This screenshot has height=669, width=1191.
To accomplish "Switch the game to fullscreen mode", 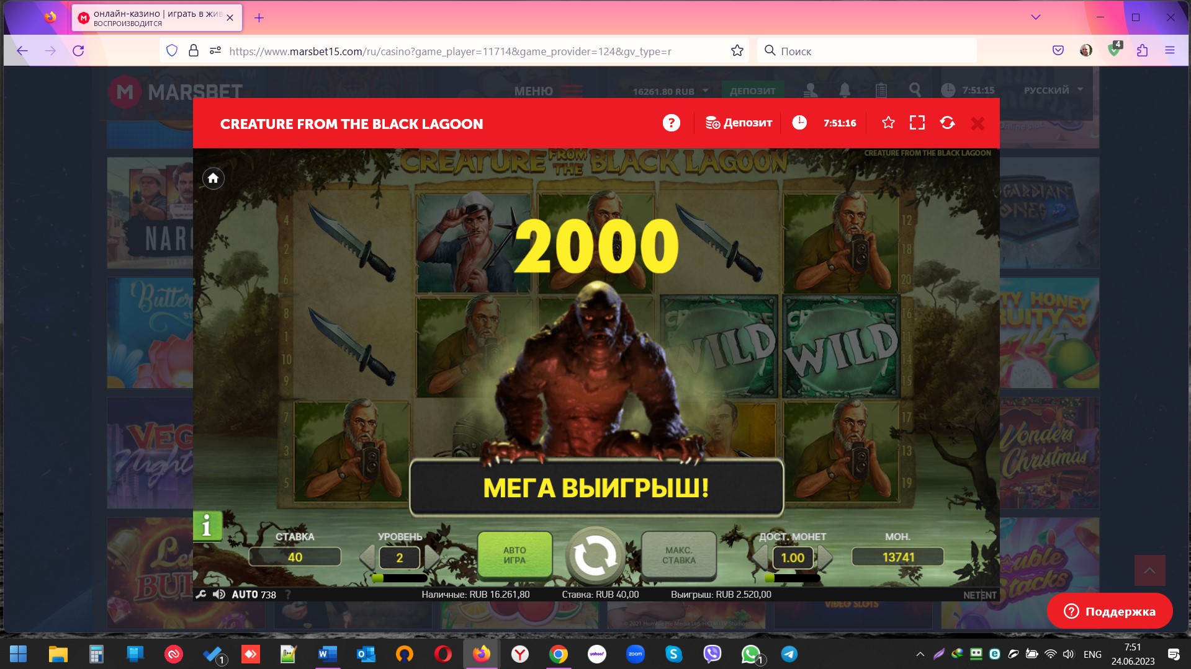I will point(917,123).
